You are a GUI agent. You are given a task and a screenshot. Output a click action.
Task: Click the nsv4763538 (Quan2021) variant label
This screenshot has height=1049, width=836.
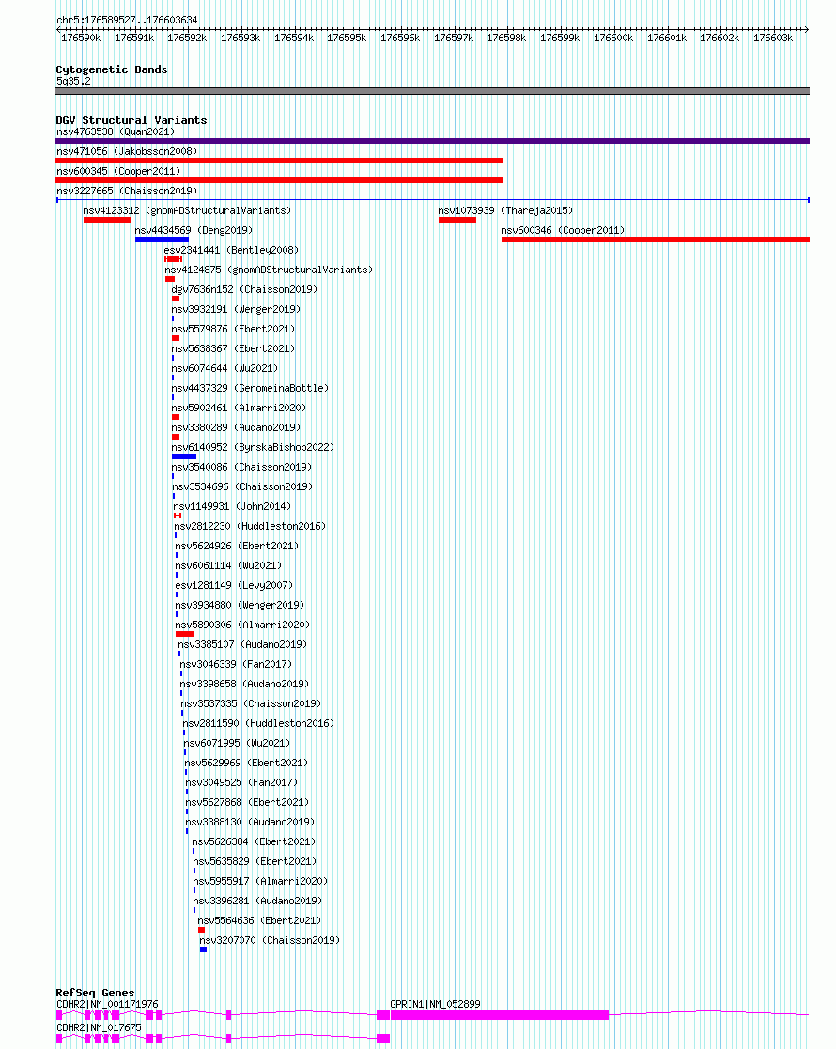point(116,131)
